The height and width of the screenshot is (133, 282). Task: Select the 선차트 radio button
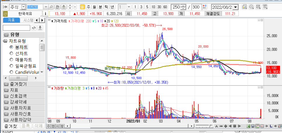coord(11,54)
